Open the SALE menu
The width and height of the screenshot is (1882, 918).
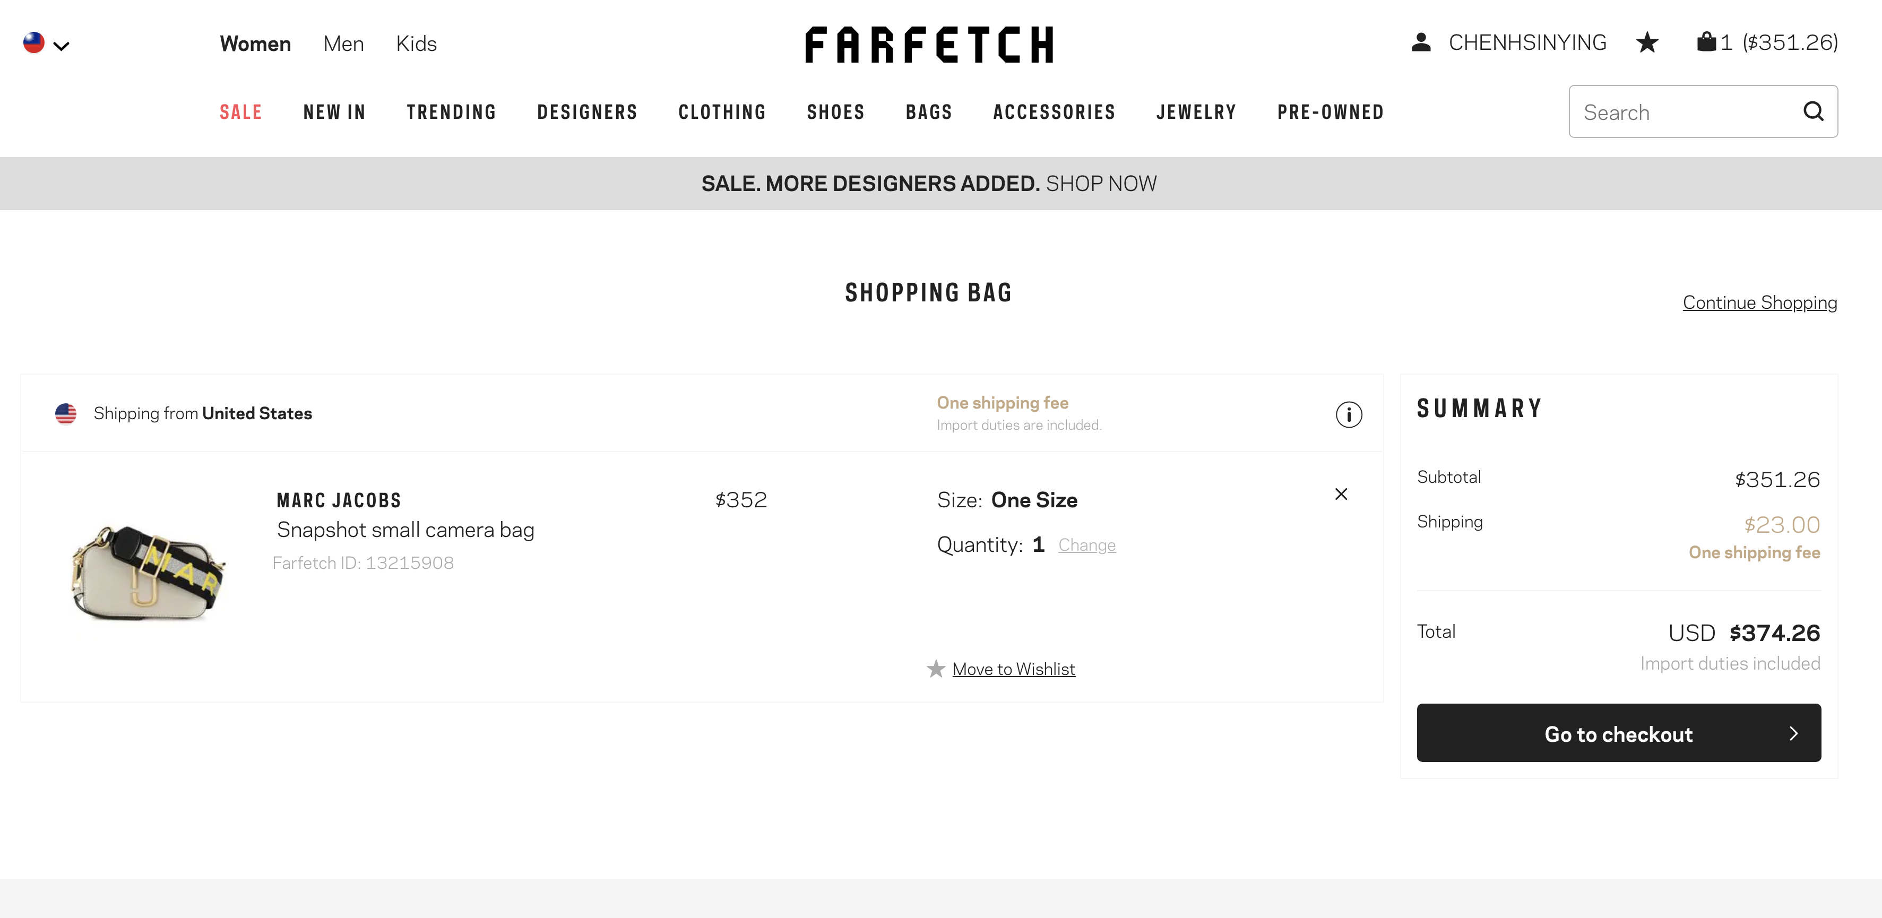[240, 112]
